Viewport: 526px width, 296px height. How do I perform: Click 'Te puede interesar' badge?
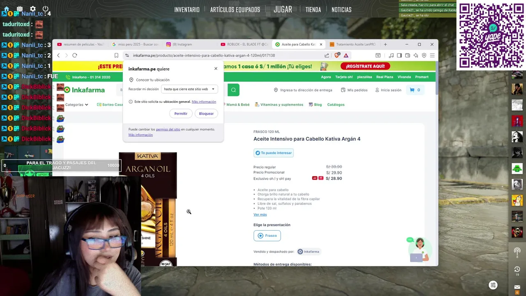(273, 153)
